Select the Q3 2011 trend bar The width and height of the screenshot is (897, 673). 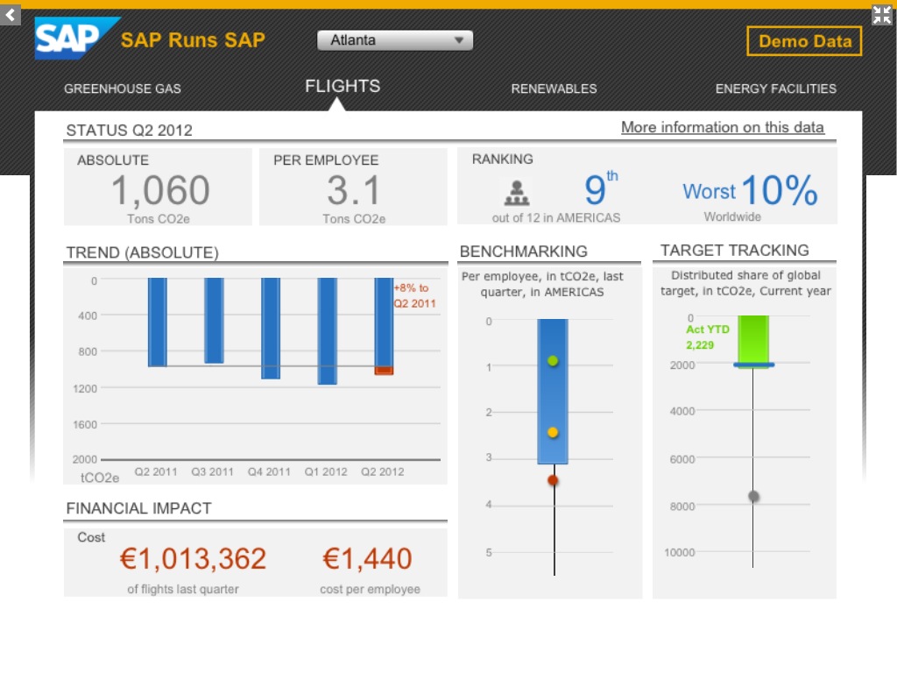(x=214, y=321)
